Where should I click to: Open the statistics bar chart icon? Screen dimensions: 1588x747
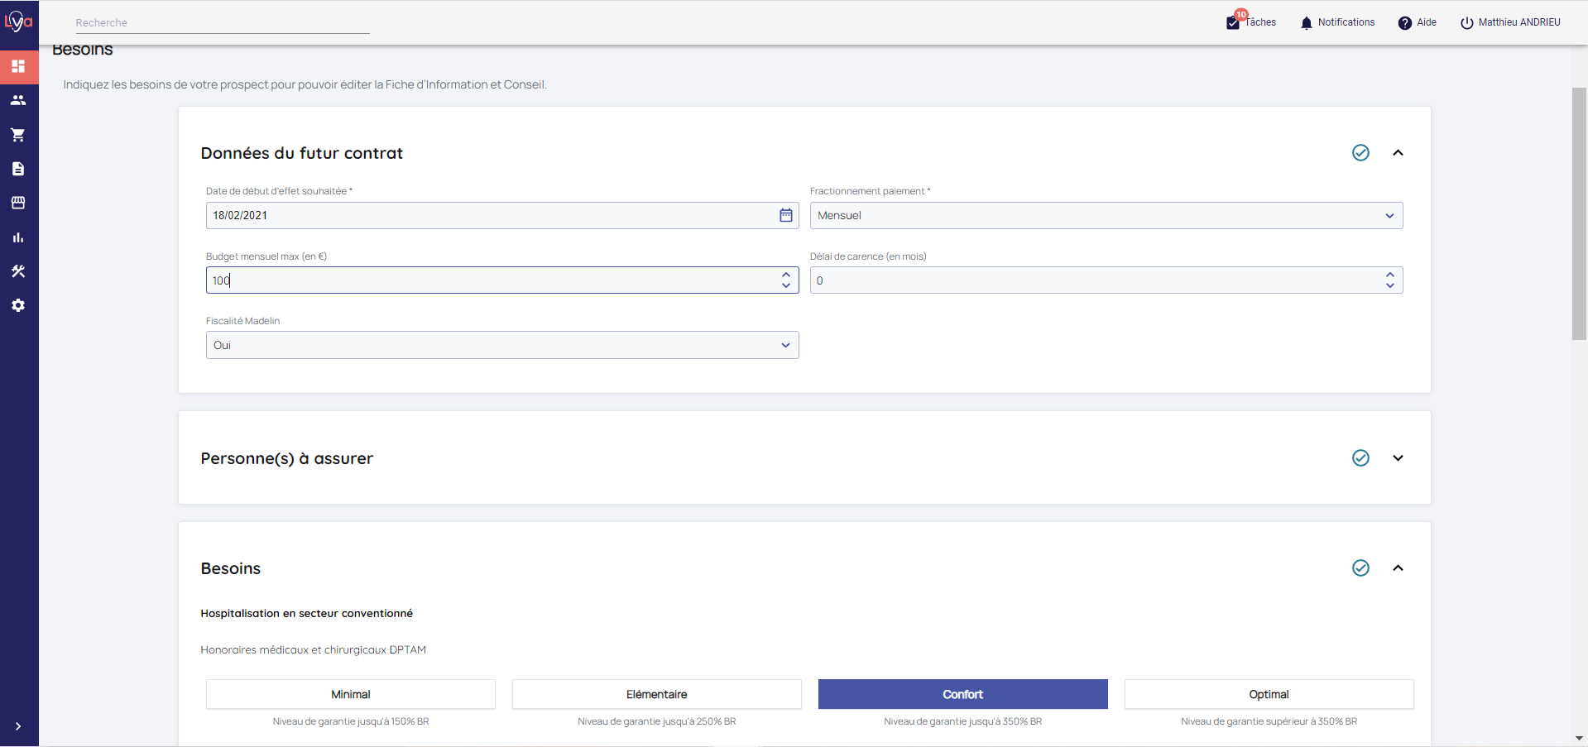[x=18, y=237]
